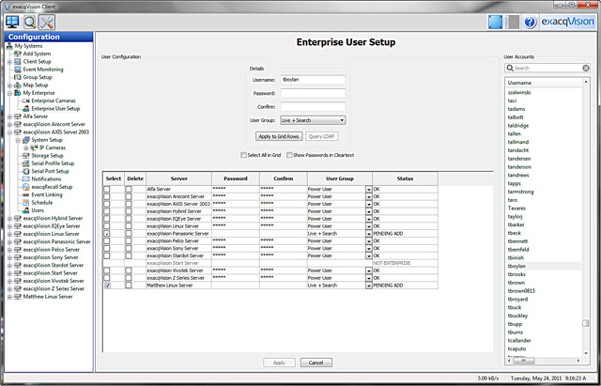The height and width of the screenshot is (386, 601).
Task: Open User Group dropdown for Alfa Server row
Action: click(x=368, y=189)
